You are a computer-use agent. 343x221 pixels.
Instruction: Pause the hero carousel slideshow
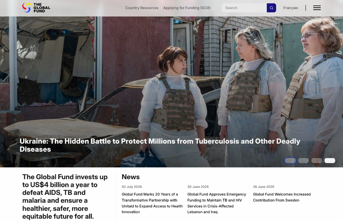(332, 24)
